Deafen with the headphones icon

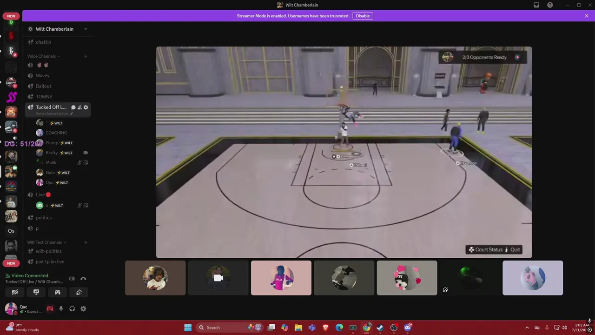(x=72, y=309)
